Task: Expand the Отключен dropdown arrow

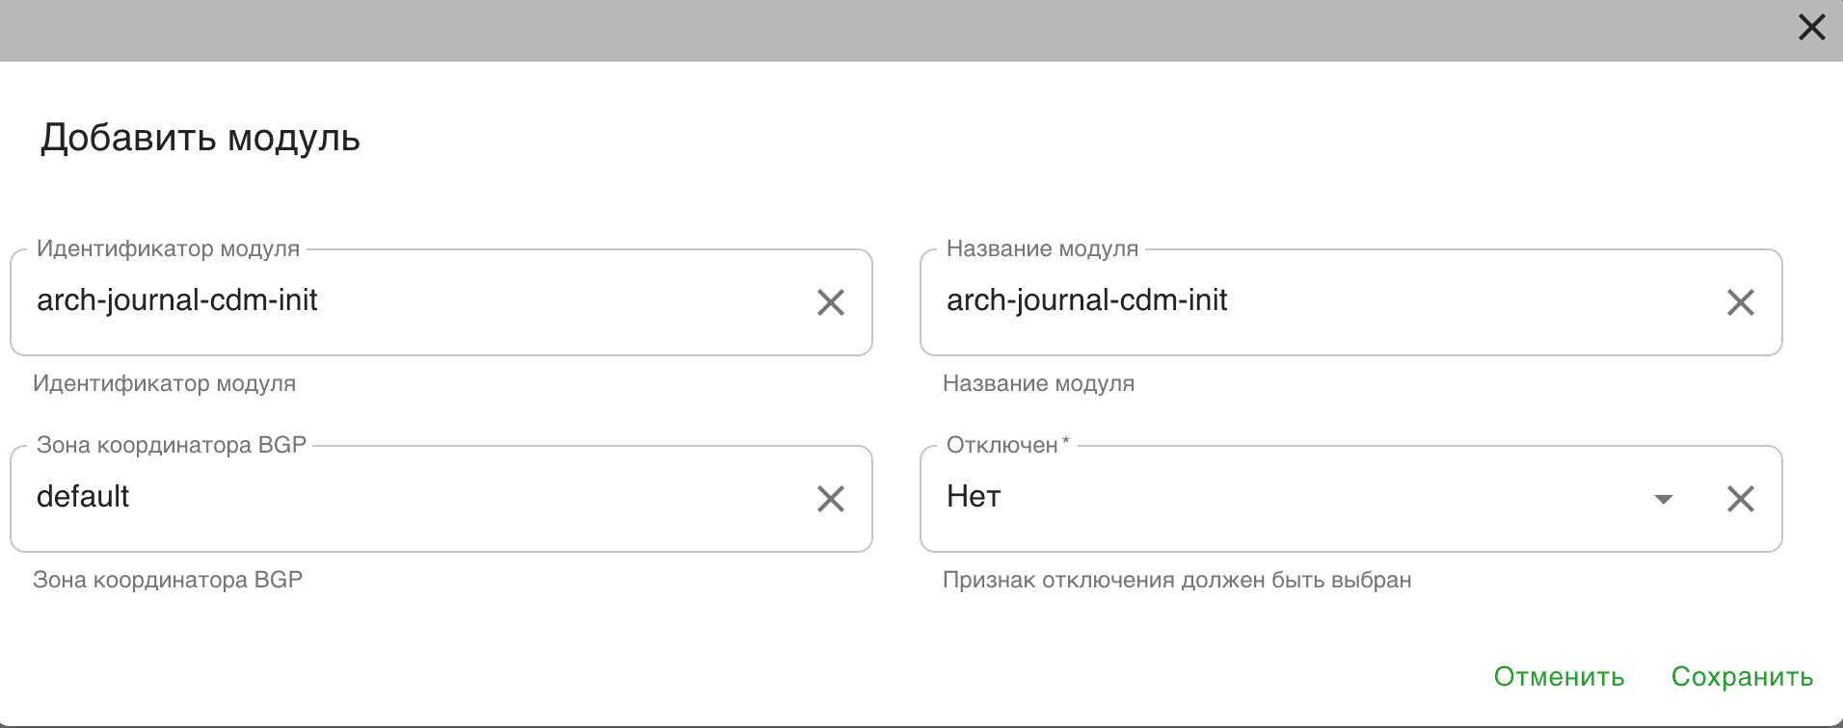Action: [x=1662, y=499]
